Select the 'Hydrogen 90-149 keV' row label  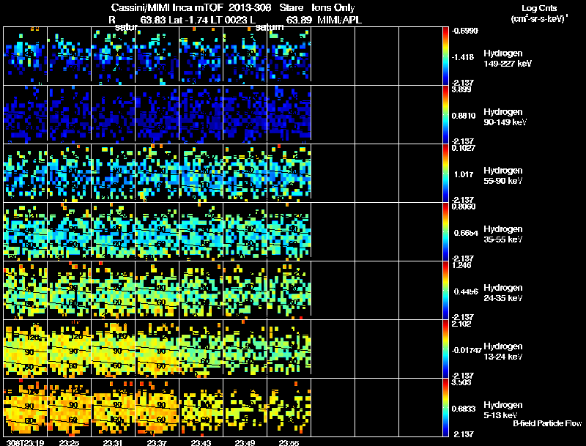point(505,117)
